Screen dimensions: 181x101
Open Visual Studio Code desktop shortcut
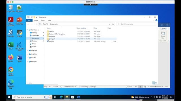[x=20, y=47]
